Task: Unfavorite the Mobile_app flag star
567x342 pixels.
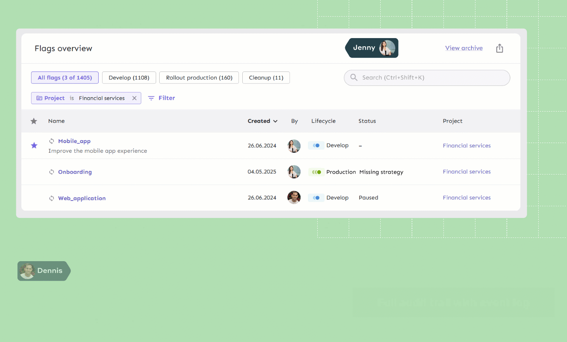Action: pyautogui.click(x=34, y=145)
